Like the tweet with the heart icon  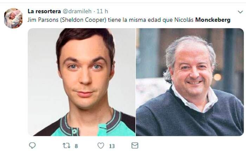pyautogui.click(x=101, y=145)
